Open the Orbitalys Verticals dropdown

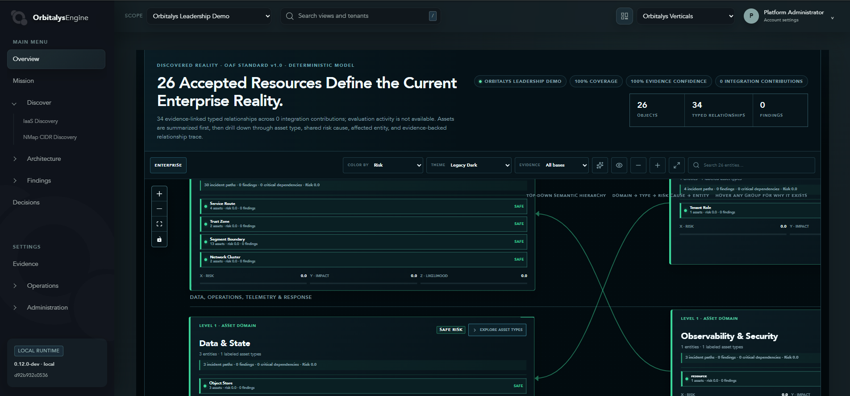[x=685, y=16]
